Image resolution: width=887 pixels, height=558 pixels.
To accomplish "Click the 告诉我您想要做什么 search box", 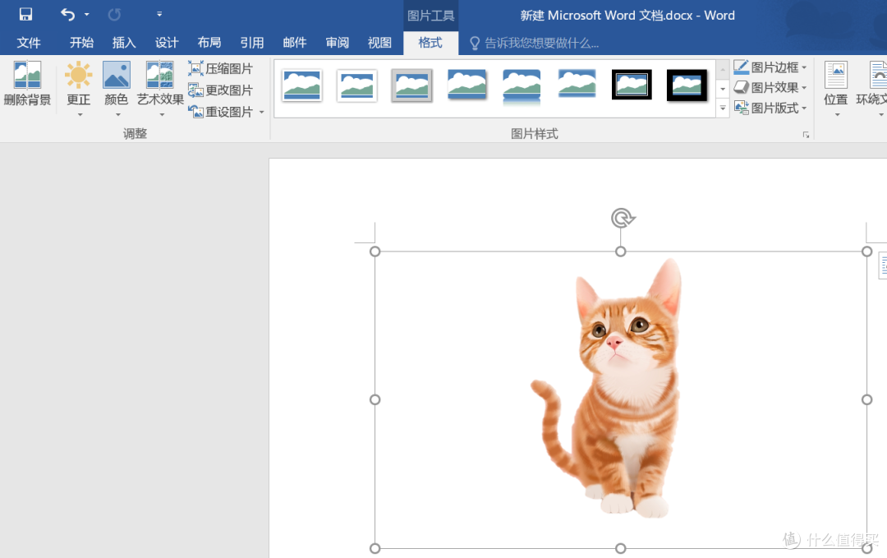I will (x=535, y=43).
